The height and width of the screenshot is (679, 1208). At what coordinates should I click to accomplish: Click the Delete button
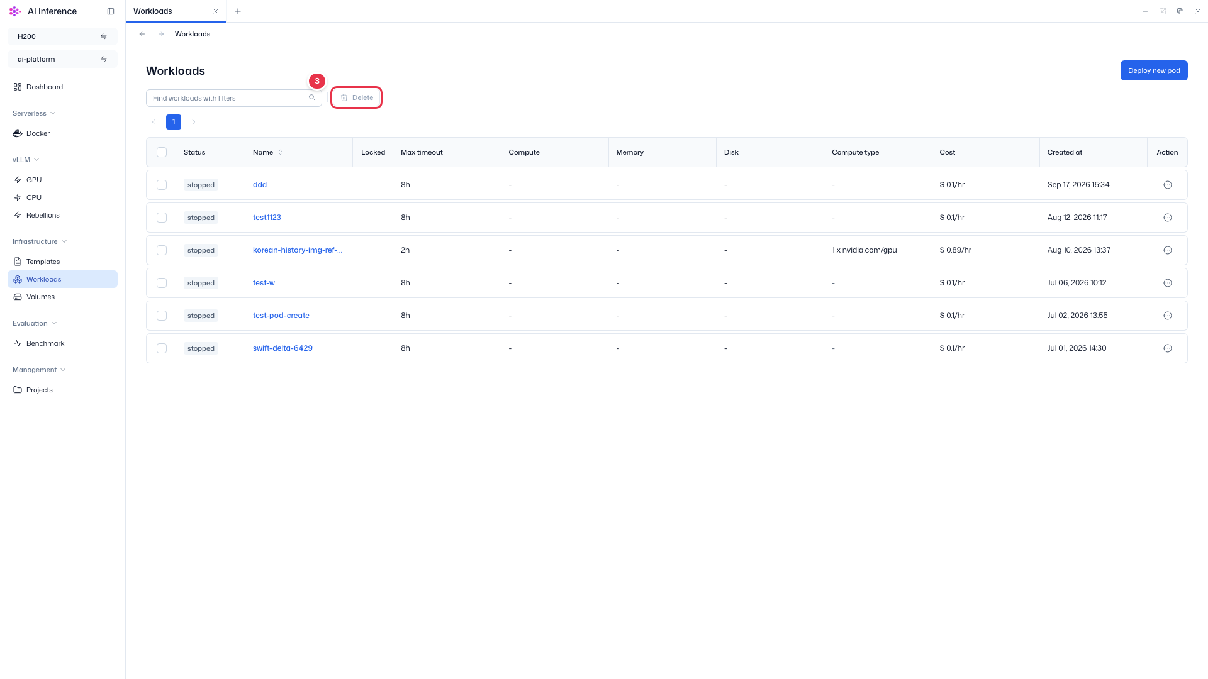pos(357,97)
